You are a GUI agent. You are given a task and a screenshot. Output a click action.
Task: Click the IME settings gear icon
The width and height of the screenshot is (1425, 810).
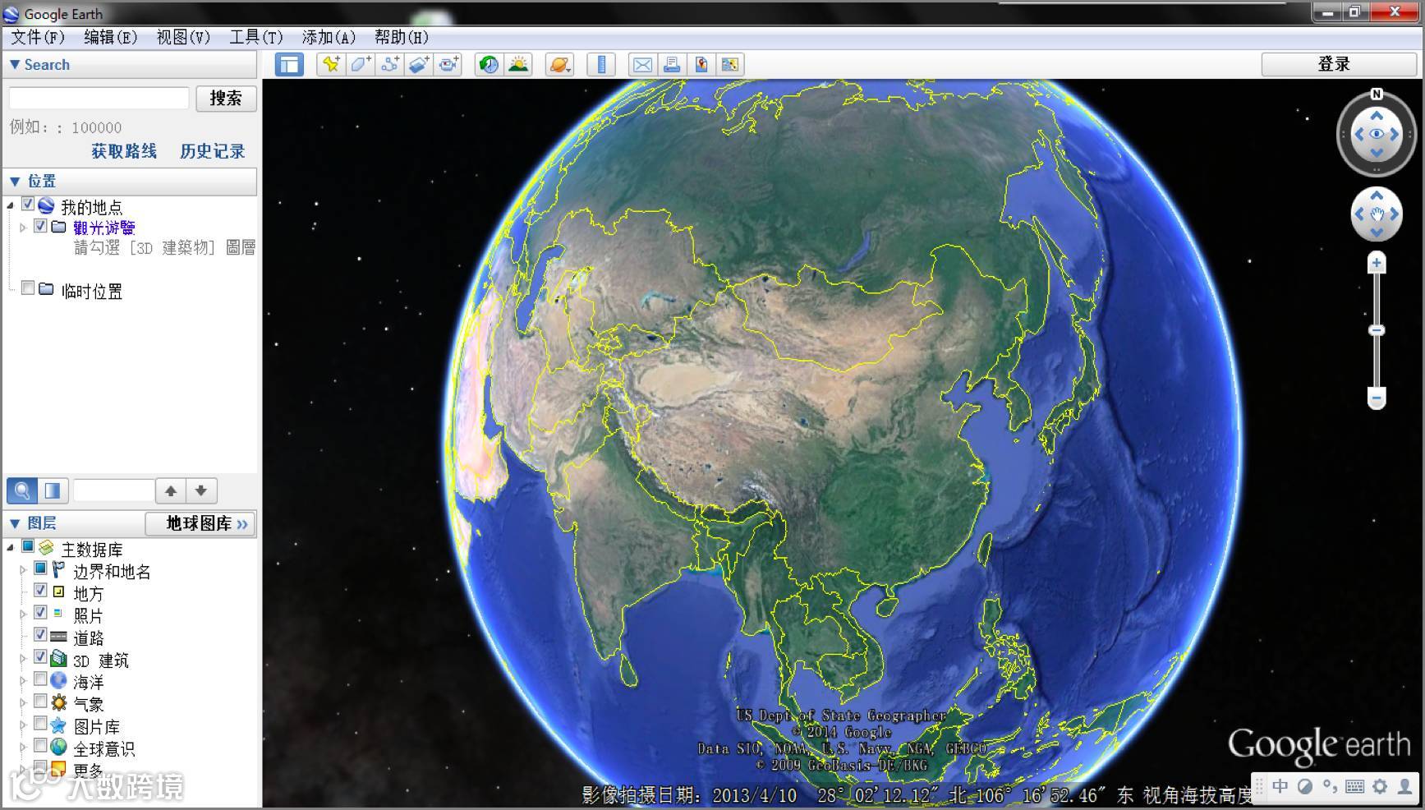coord(1380,786)
